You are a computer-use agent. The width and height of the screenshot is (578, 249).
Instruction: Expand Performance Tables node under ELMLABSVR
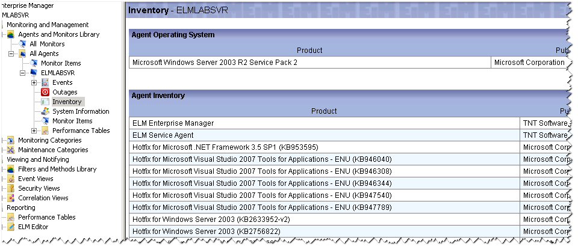[x=34, y=131]
